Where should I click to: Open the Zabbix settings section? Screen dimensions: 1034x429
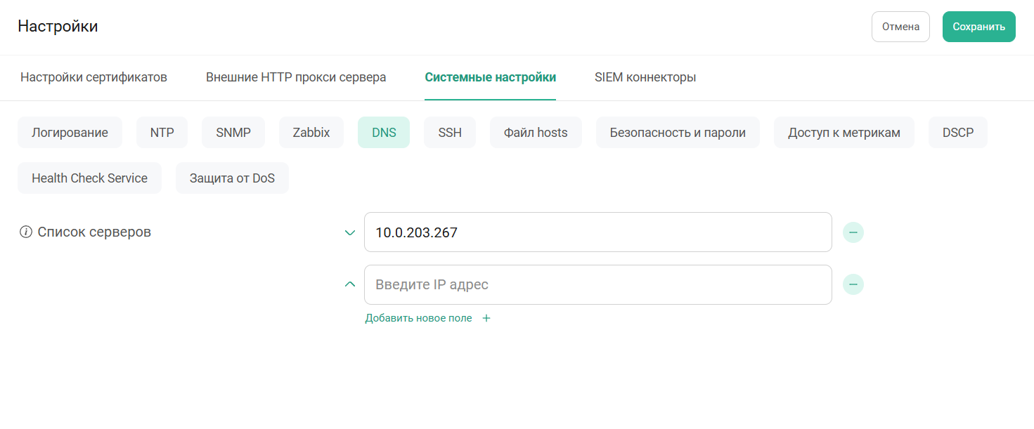[311, 131]
